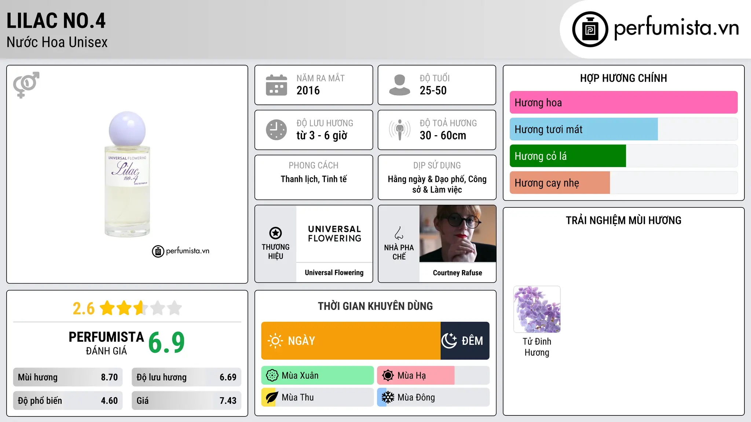Screen dimensions: 751x422
Task: Click the LILAC NO.4 title
Action: pyautogui.click(x=56, y=21)
